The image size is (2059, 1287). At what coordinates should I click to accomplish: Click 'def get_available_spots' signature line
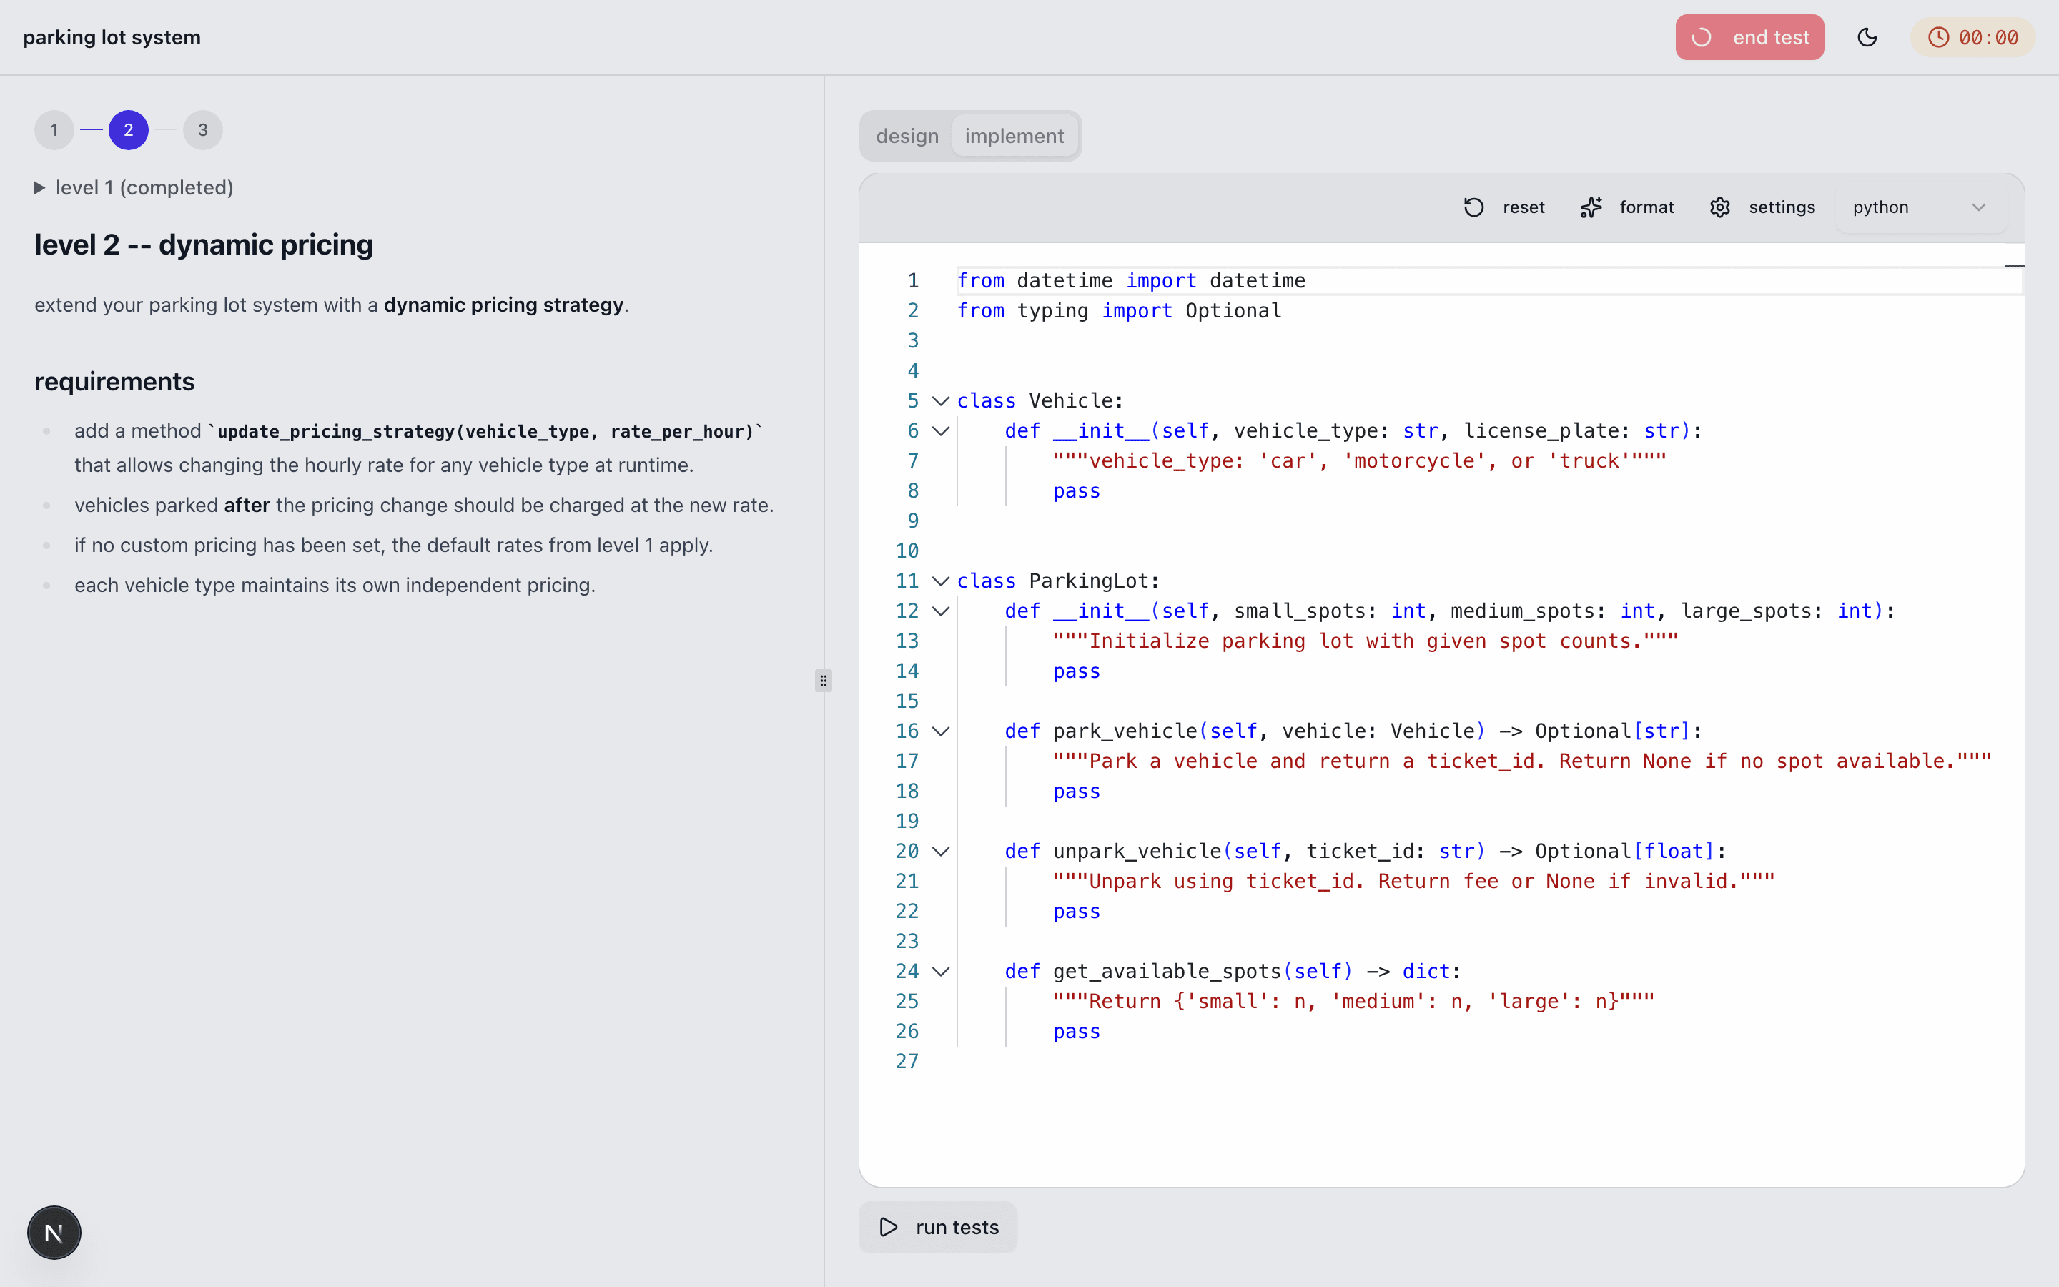pyautogui.click(x=1232, y=971)
